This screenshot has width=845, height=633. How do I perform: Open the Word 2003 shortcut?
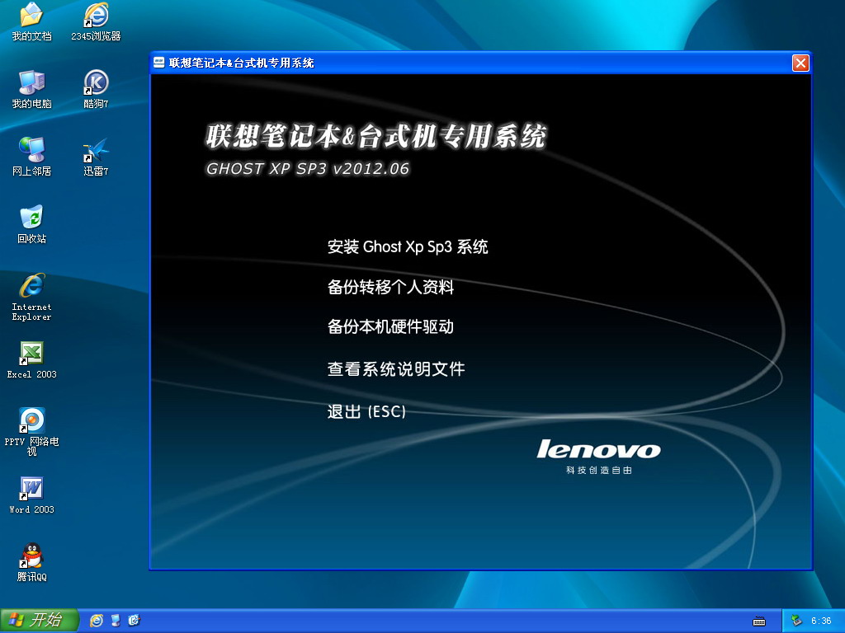click(31, 490)
